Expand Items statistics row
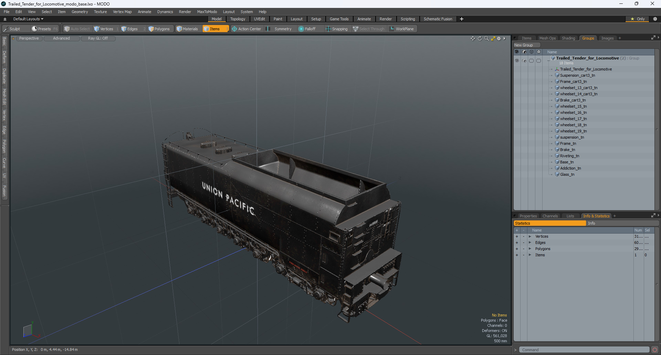The width and height of the screenshot is (661, 355). (530, 255)
